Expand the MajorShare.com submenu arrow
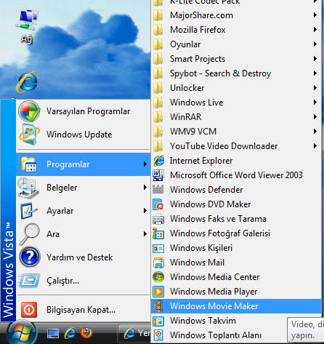The height and width of the screenshot is (344, 324). tap(315, 15)
